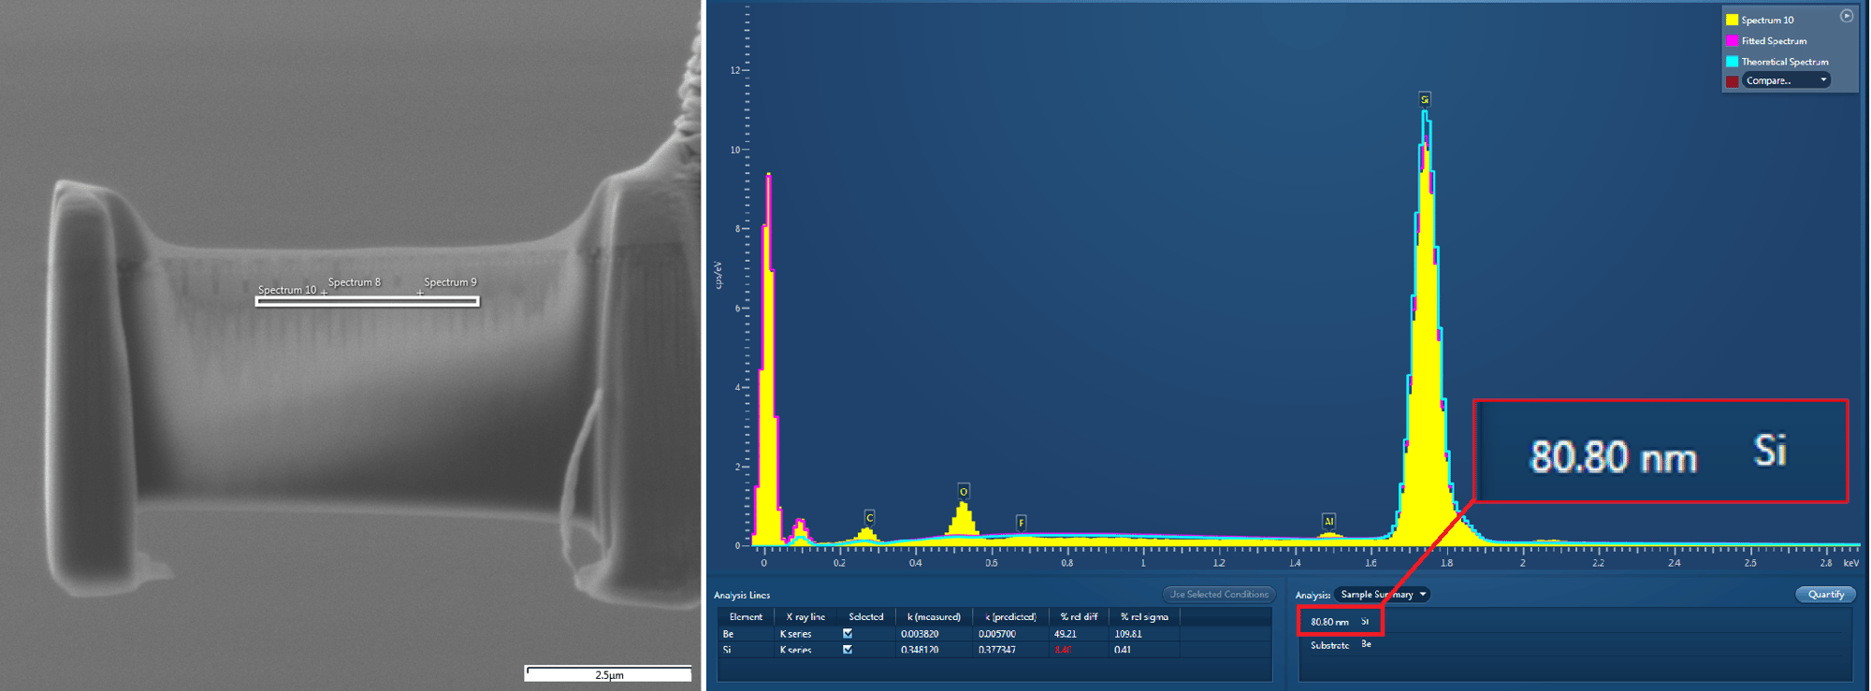The image size is (1871, 691).
Task: Click the % rel sigma column header
Action: pyautogui.click(x=1144, y=617)
